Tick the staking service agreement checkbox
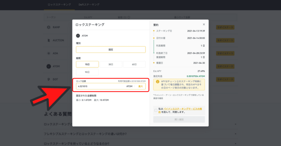281x146 pixels. pos(156,110)
